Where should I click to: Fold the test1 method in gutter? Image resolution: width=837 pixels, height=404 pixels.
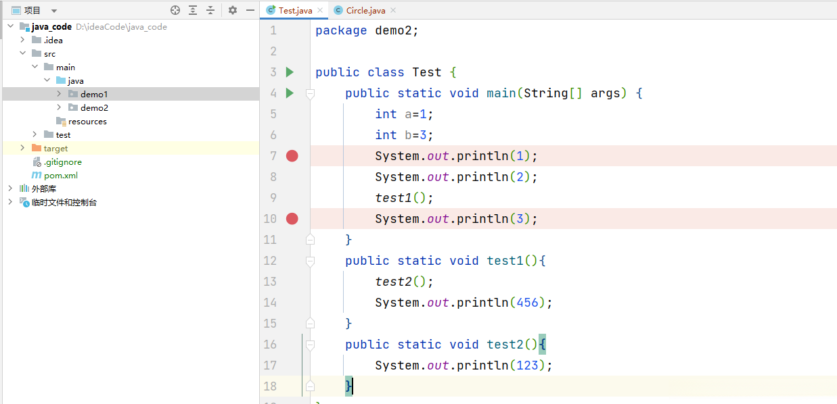[310, 261]
